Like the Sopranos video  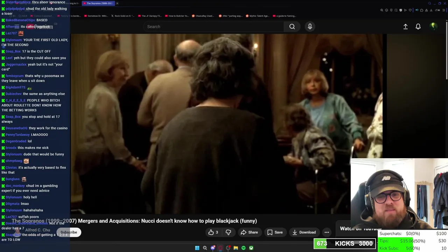tap(213, 232)
